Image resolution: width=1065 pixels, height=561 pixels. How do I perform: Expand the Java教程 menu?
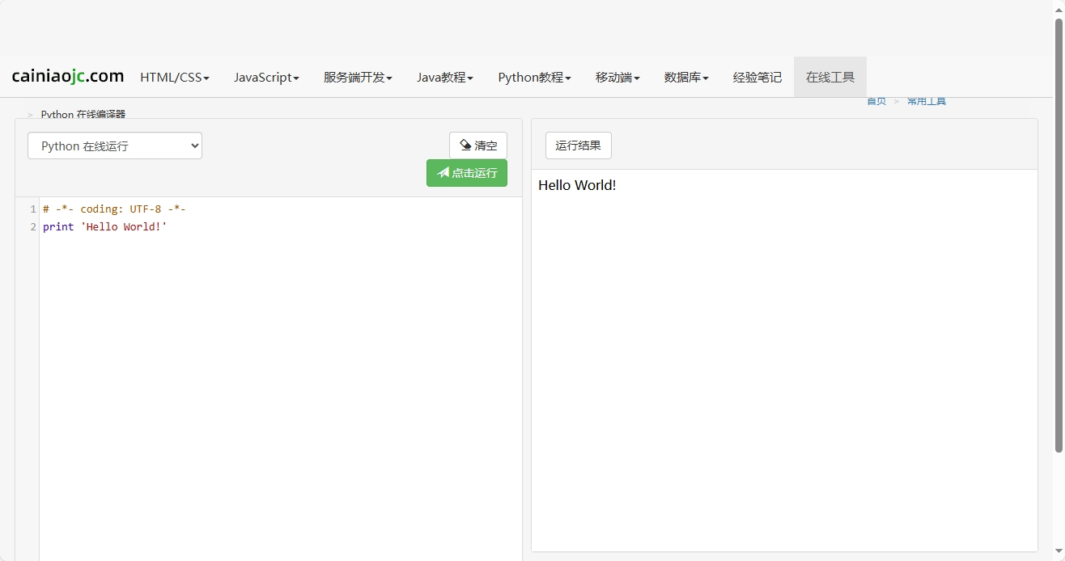[445, 78]
